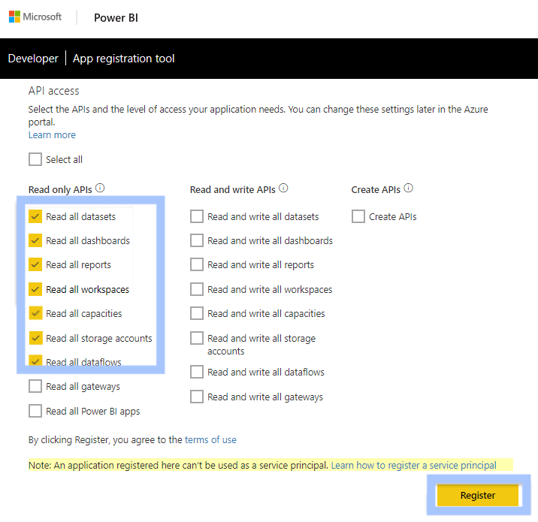This screenshot has height=522, width=538.
Task: Open Learn how to register a service principal
Action: pyautogui.click(x=413, y=465)
